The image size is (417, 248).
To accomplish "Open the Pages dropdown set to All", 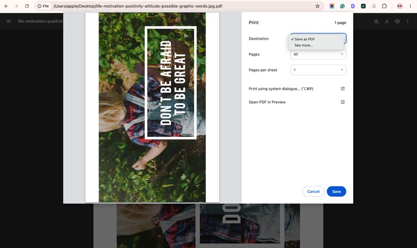I will coord(318,54).
